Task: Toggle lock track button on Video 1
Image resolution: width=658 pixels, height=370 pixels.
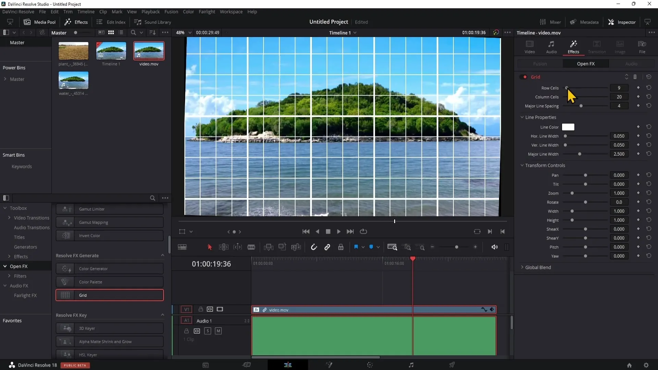Action: [200, 309]
